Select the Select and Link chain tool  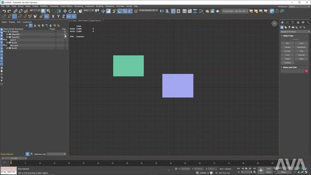point(15,11)
